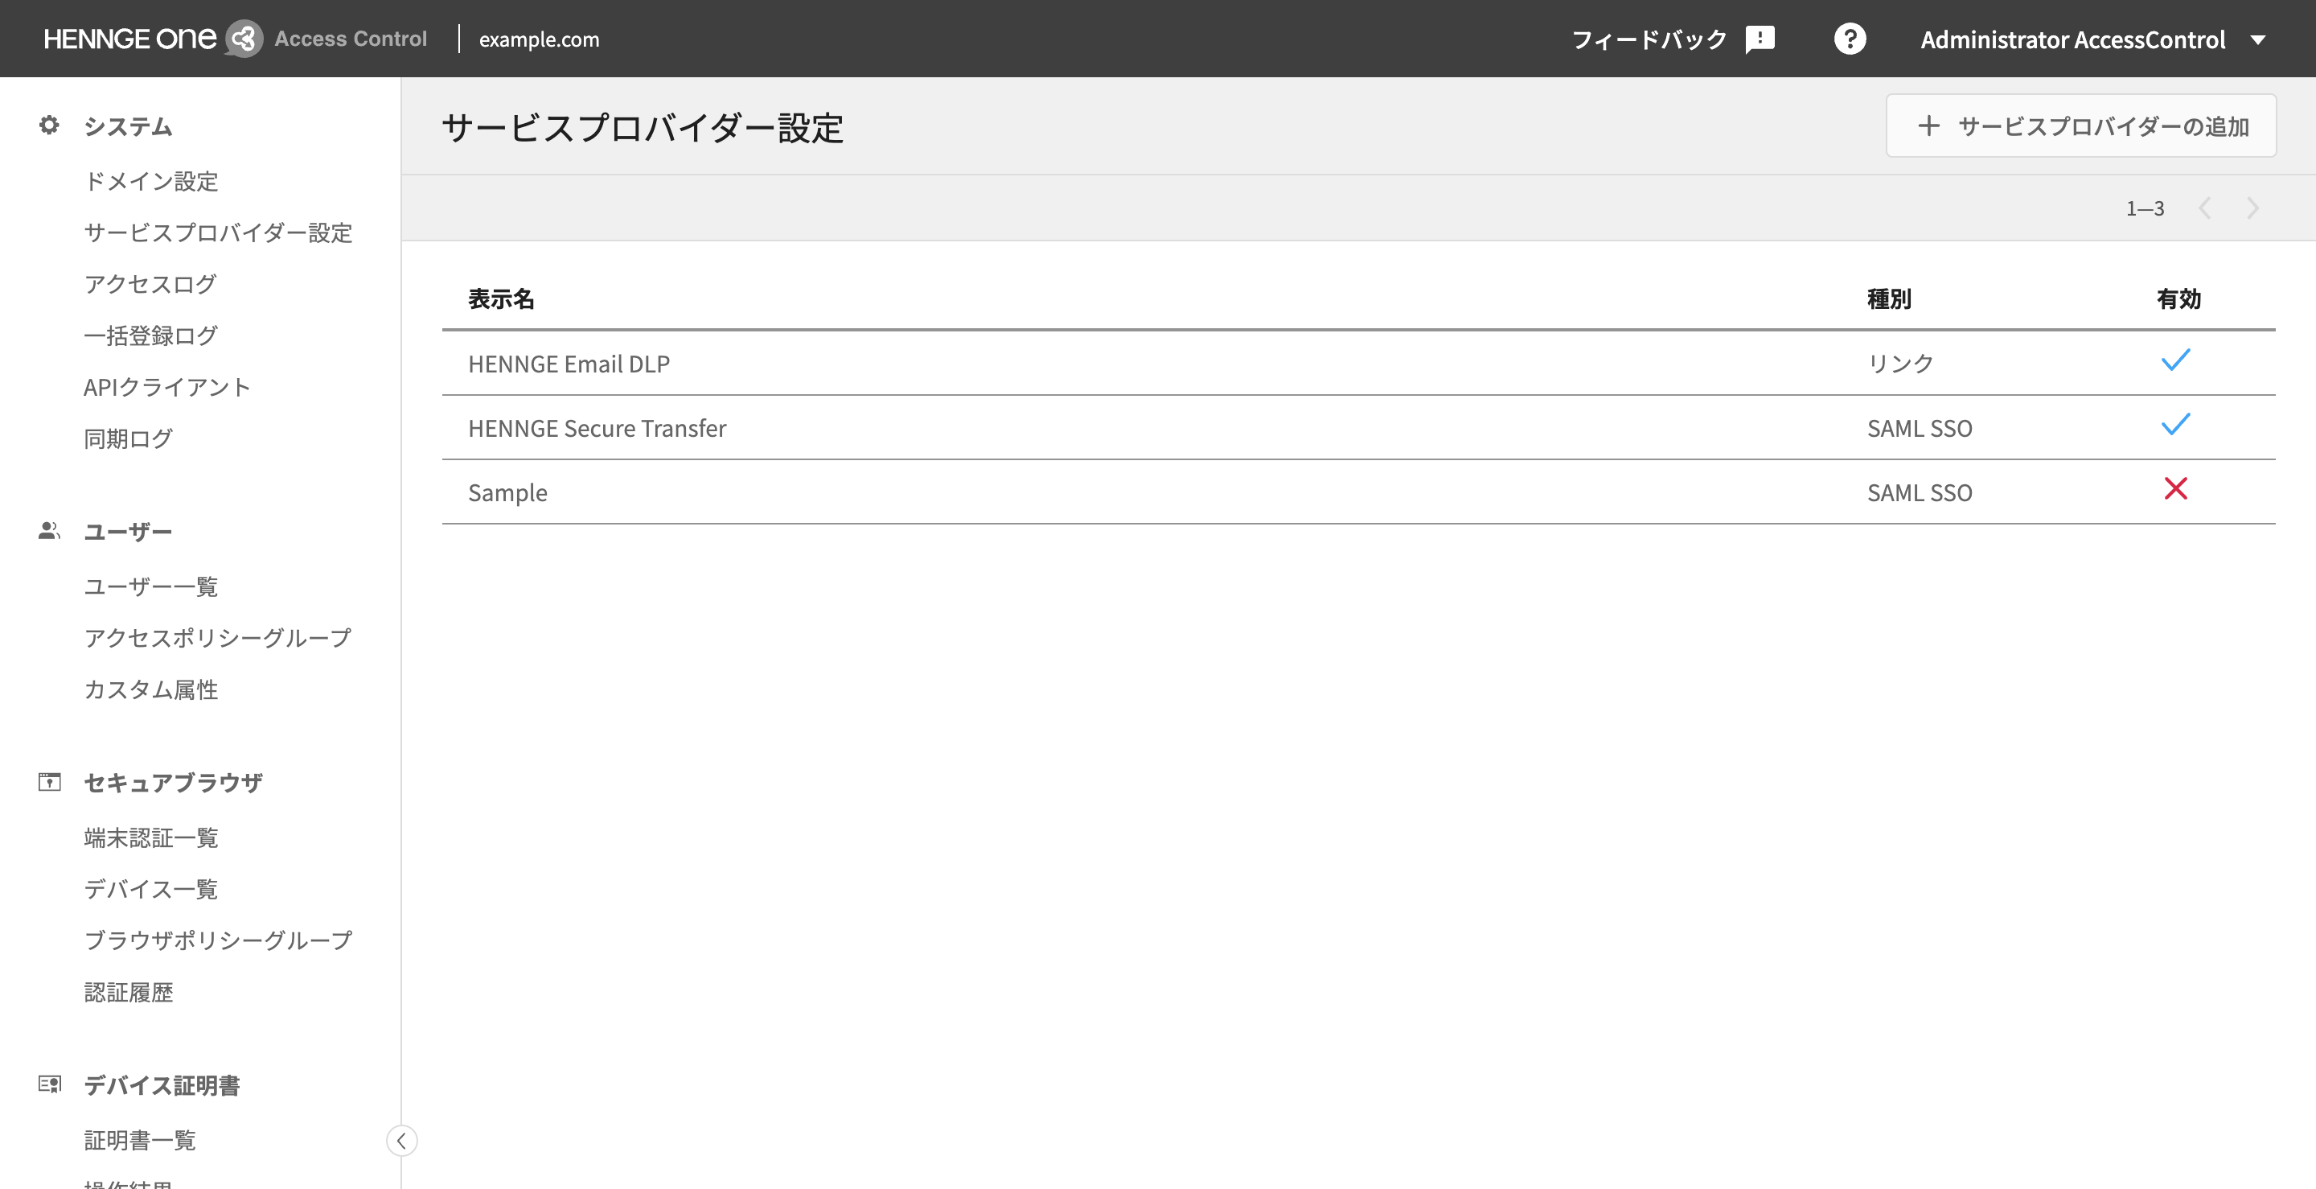This screenshot has height=1189, width=2316.
Task: Open アクセスポリシーグループ in the sidebar
Action: point(218,637)
